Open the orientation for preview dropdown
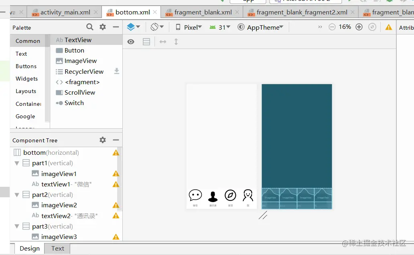Image resolution: width=414 pixels, height=255 pixels. pyautogui.click(x=157, y=27)
